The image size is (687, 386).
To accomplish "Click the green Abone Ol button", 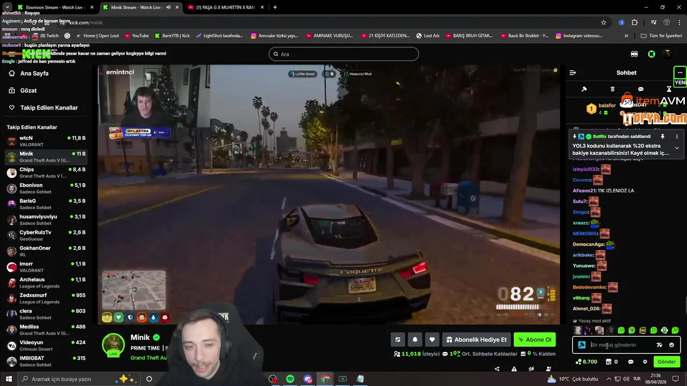I will (535, 339).
